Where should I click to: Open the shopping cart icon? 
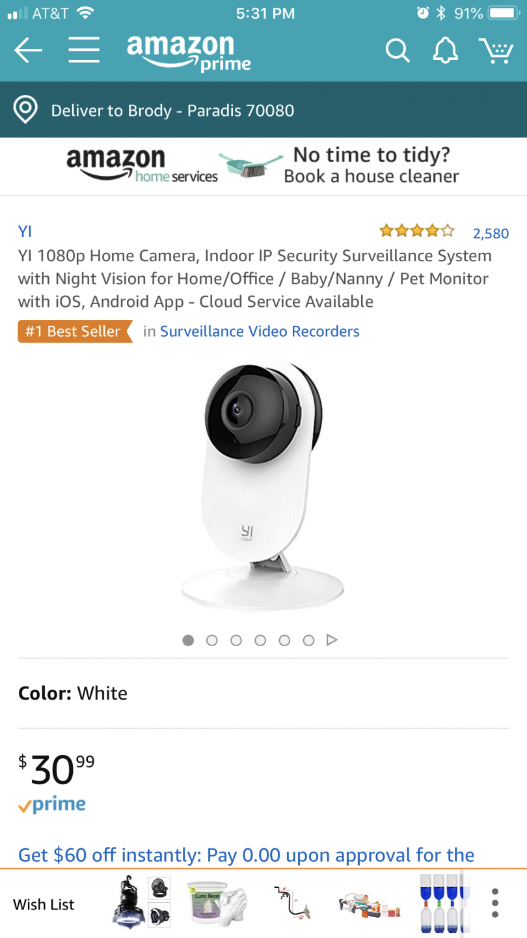[x=496, y=50]
